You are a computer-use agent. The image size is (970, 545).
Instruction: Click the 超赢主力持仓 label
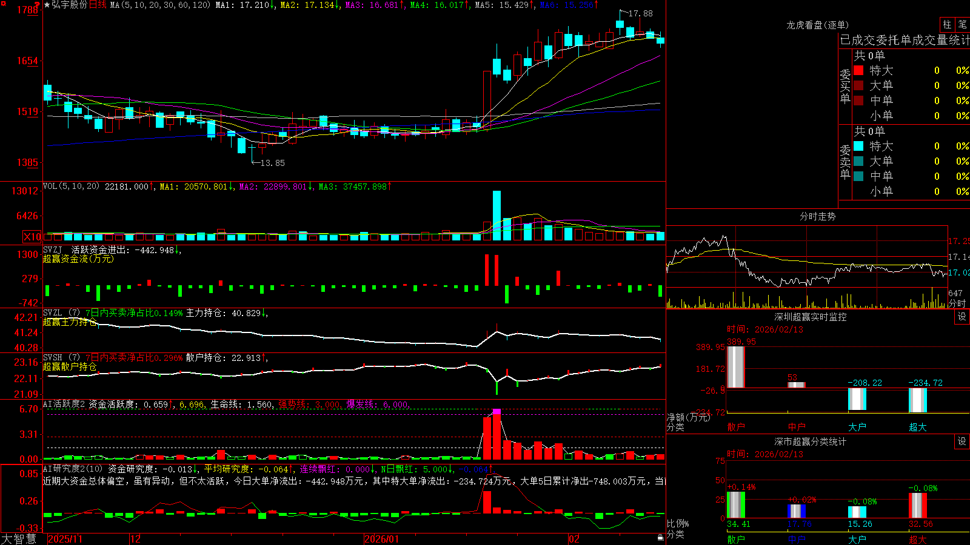point(70,322)
